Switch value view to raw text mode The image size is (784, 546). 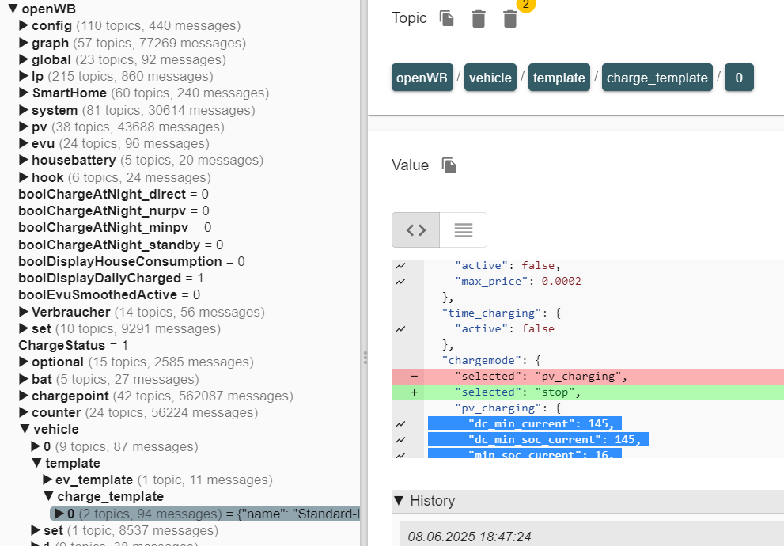[464, 230]
